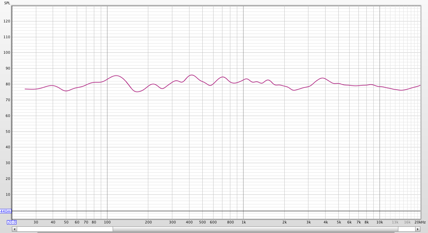Click the SPL axis title label
The width and height of the screenshot is (428, 233).
[7, 3]
